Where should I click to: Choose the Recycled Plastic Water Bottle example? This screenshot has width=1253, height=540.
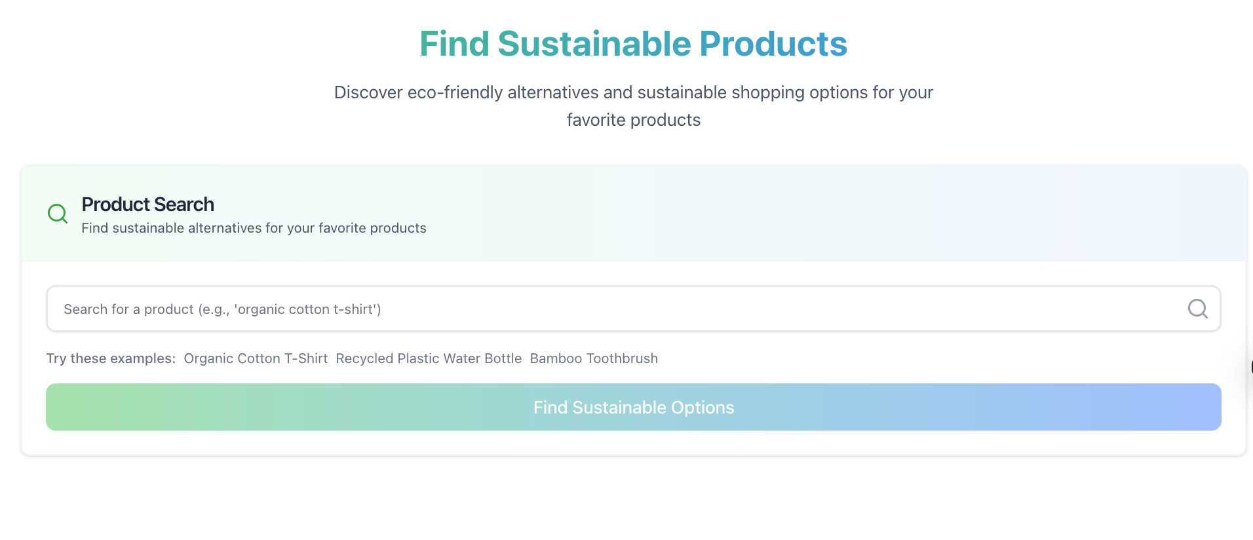click(429, 358)
